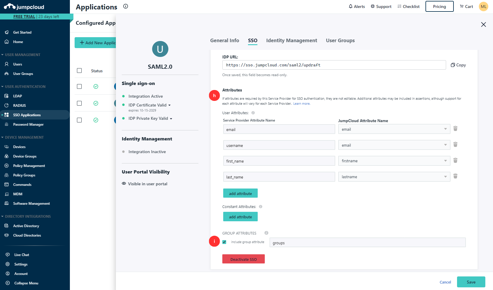This screenshot has width=493, height=290.
Task: Save the SSO configuration
Action: pyautogui.click(x=471, y=282)
